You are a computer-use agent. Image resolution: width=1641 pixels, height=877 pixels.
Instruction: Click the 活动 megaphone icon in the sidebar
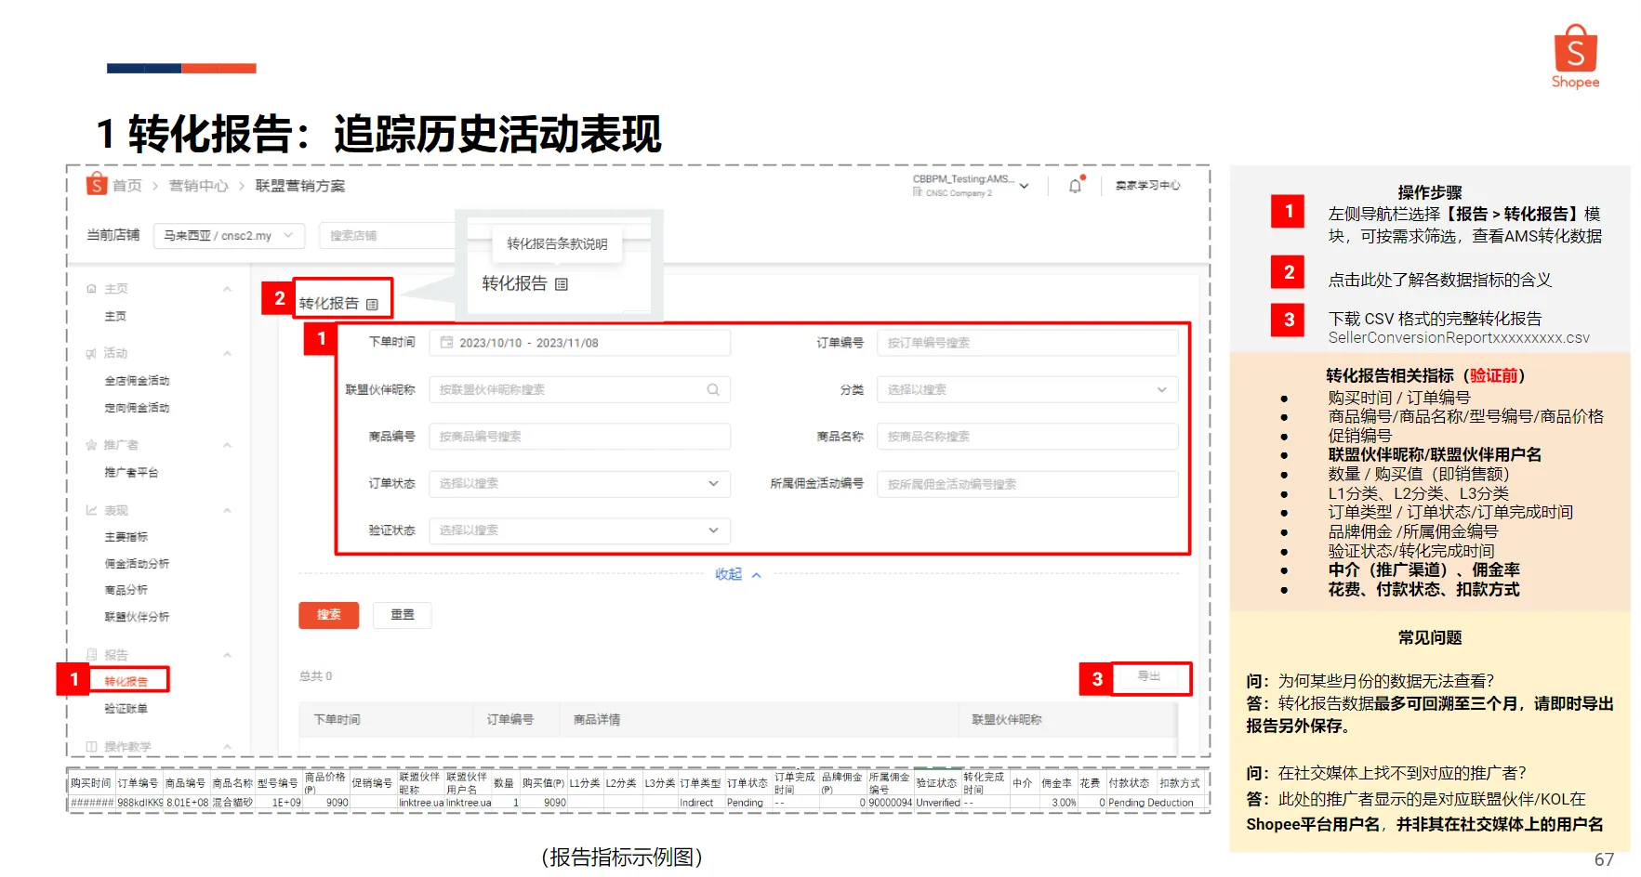(x=90, y=352)
